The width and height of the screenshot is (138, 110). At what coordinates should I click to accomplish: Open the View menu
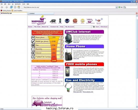point(9,4)
